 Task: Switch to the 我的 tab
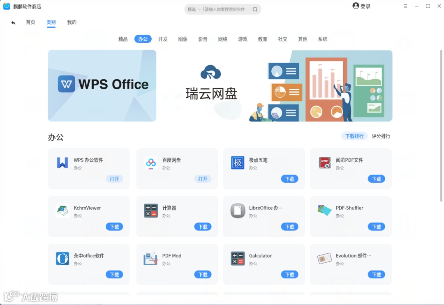[x=72, y=22]
